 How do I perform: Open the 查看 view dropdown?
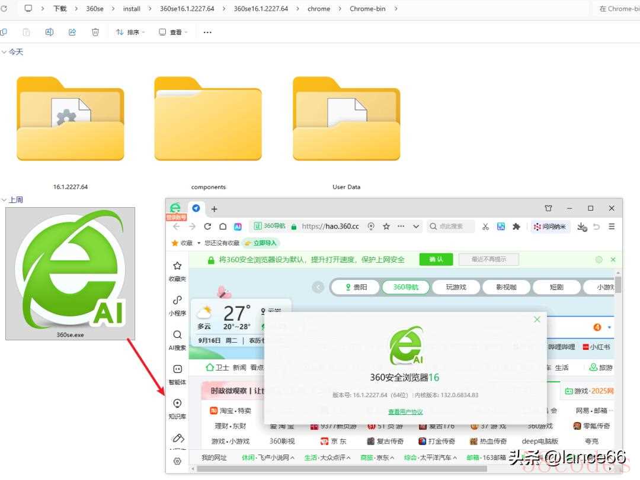tap(173, 32)
